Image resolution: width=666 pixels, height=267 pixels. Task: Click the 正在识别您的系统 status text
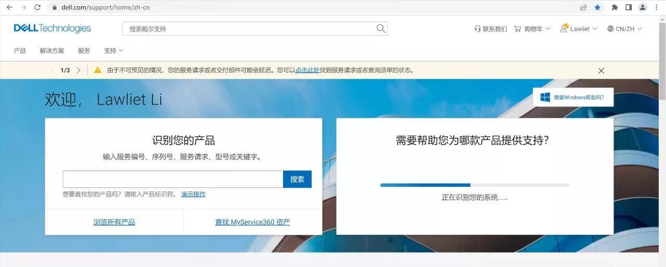475,197
